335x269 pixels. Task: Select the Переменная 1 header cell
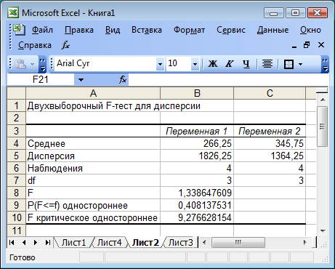[x=197, y=131]
